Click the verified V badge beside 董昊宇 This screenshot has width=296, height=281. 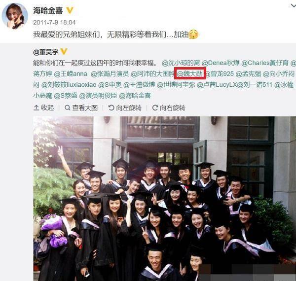tap(64, 51)
